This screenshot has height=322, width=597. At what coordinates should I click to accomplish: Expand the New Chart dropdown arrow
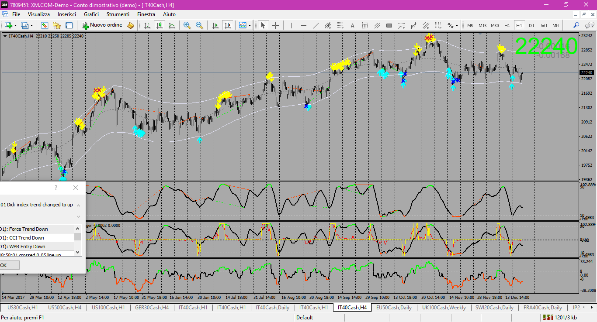pos(15,25)
